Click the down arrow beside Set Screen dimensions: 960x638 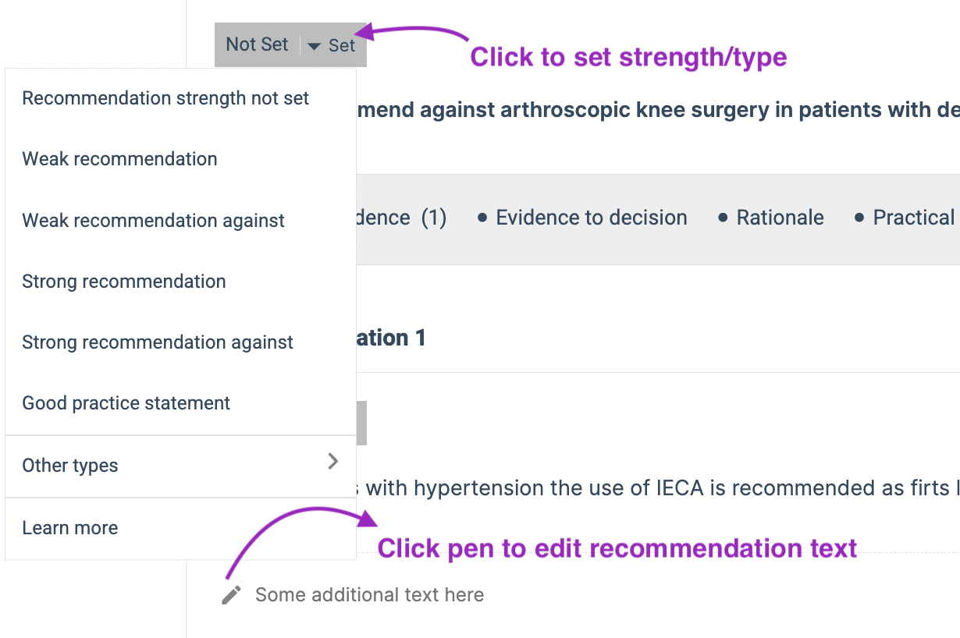pos(314,47)
